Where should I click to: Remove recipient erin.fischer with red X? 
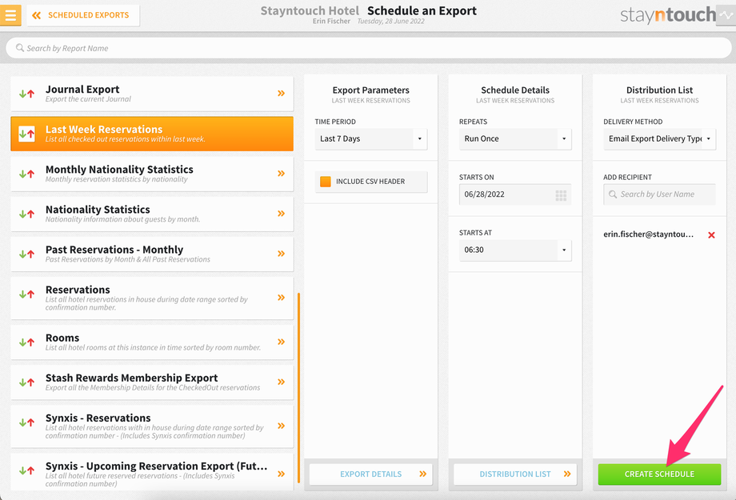coord(711,234)
